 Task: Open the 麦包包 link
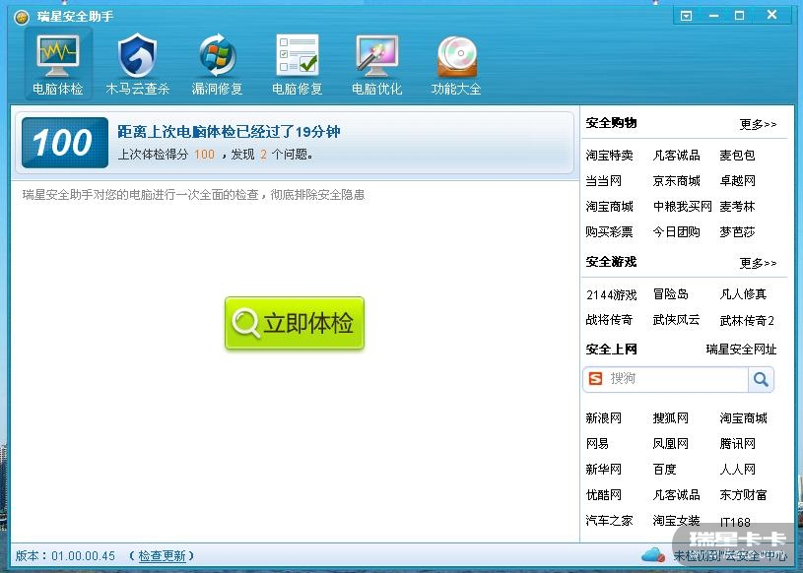(x=737, y=155)
